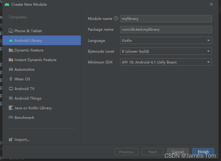Click the Wear OS watch icon
Screen dimensions: 221x161
click(x=11, y=79)
